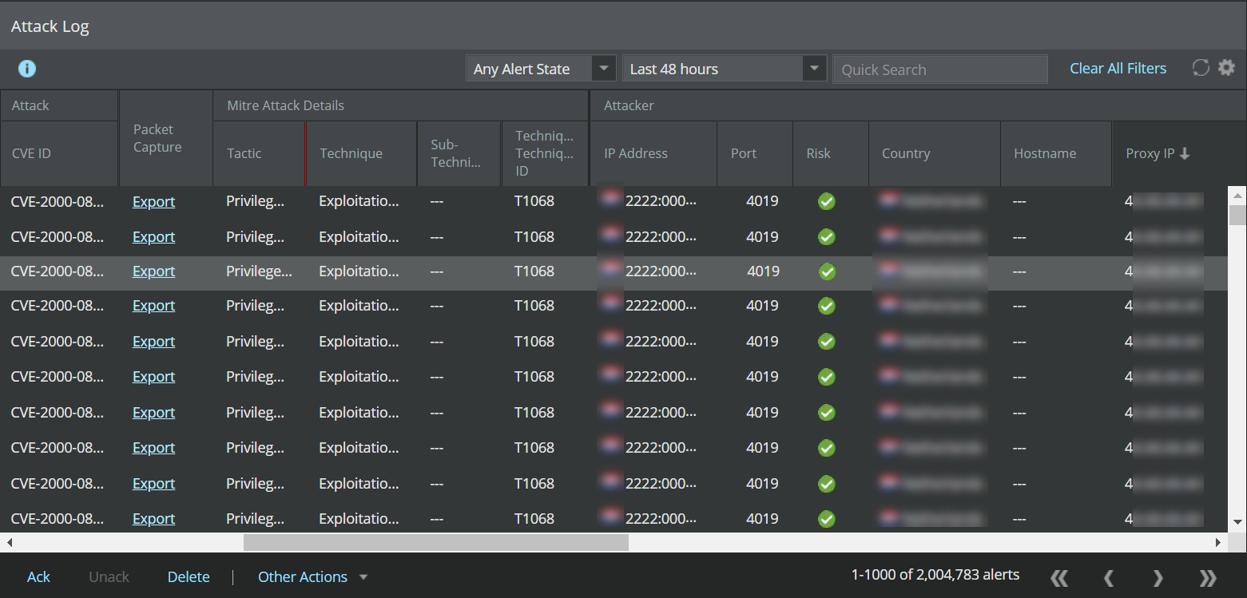Screen dimensions: 1247x598
Task: Click the horizontal scrollbar's right arrow
Action: point(1218,542)
